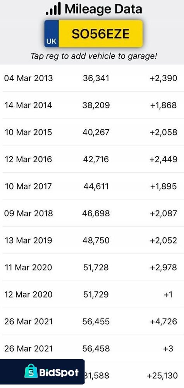
Task: Tap the 48,750 mileage value
Action: click(x=96, y=240)
